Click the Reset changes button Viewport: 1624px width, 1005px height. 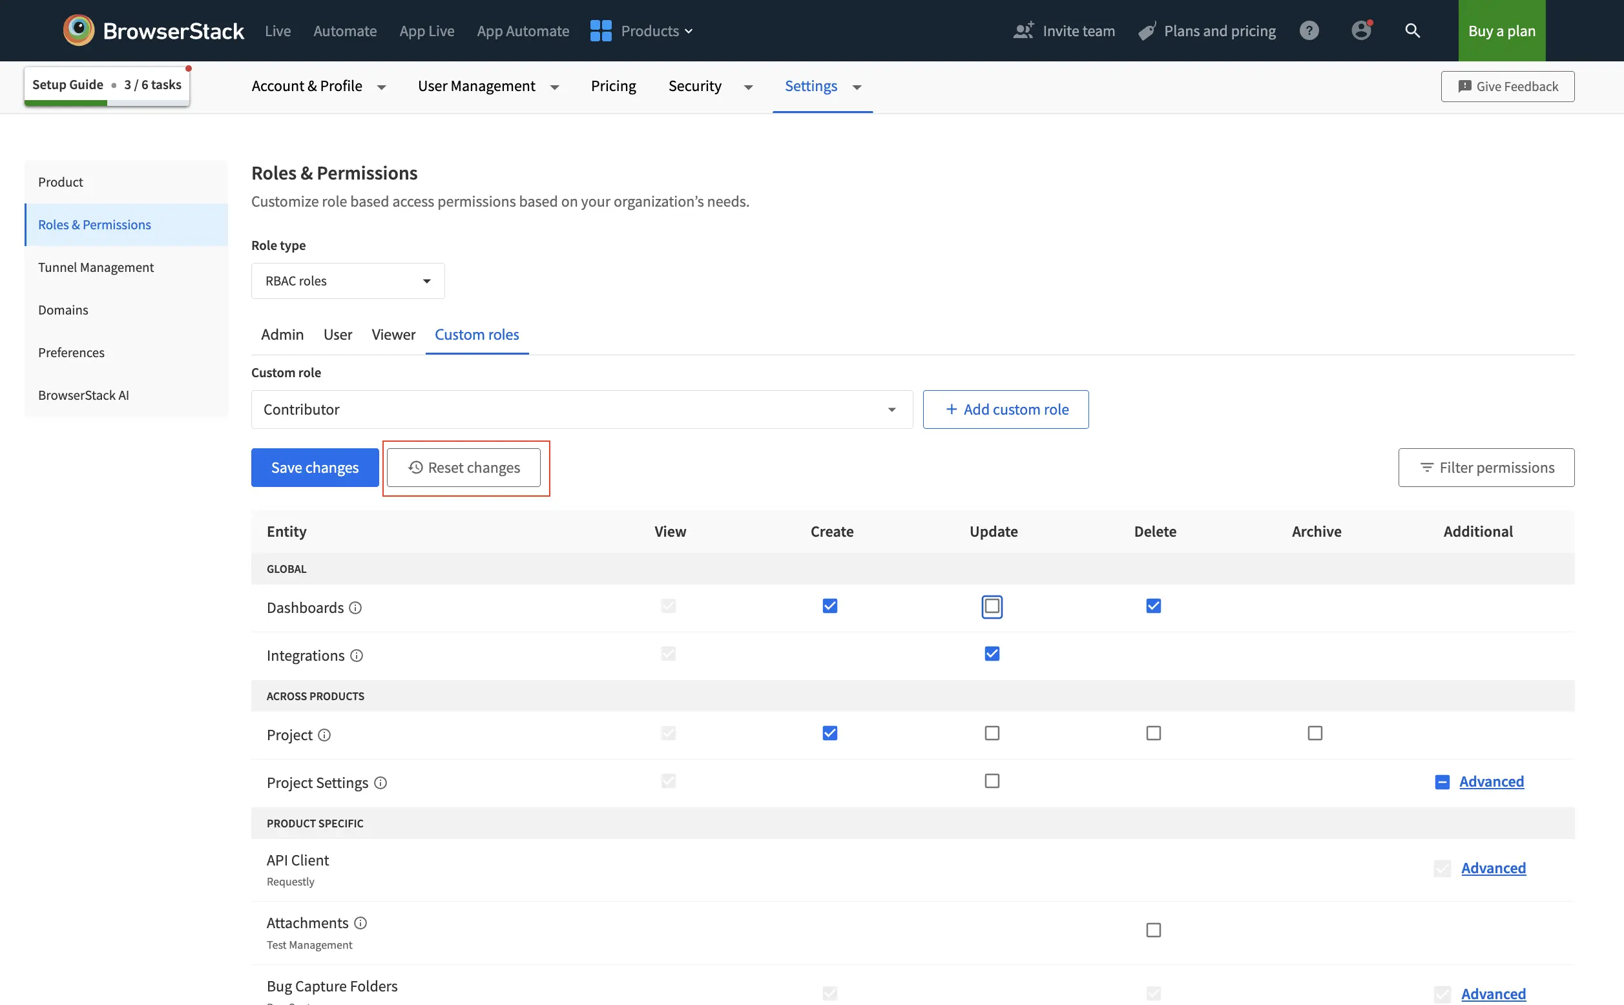[x=463, y=468]
